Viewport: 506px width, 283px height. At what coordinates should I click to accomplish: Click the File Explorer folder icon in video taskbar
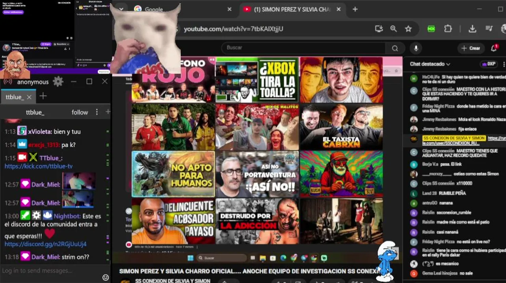pos(262,258)
